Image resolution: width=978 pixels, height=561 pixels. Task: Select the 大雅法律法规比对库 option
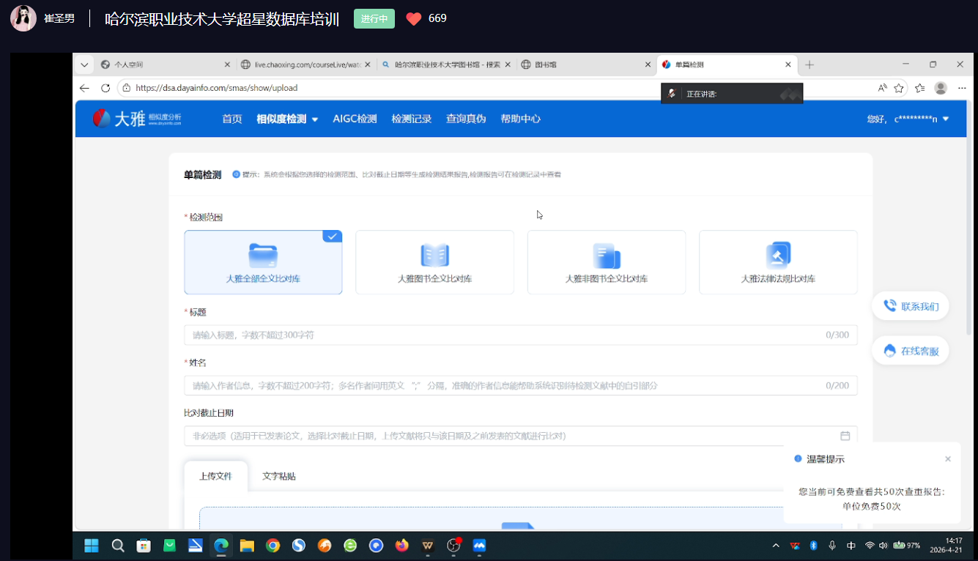click(777, 262)
